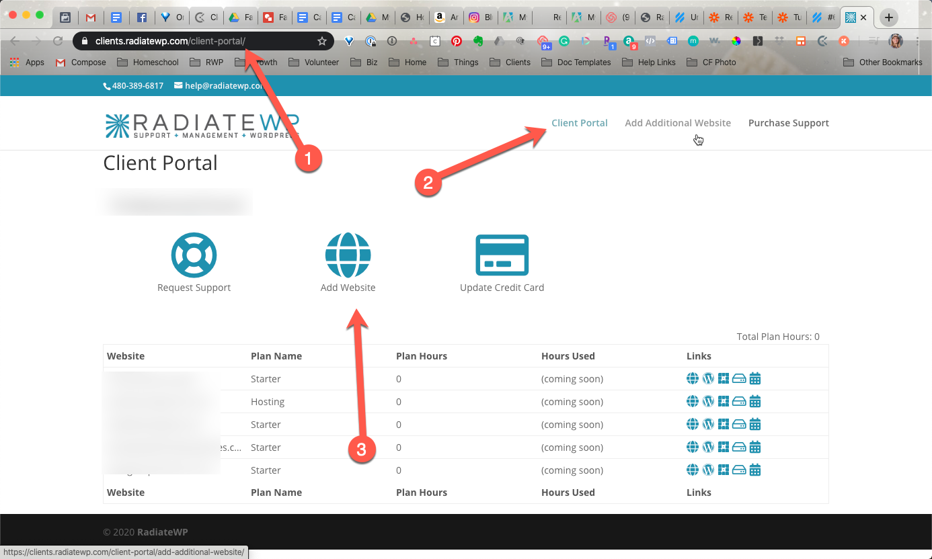Click '(coming soon)' in the Hosting row
The image size is (932, 559).
572,402
